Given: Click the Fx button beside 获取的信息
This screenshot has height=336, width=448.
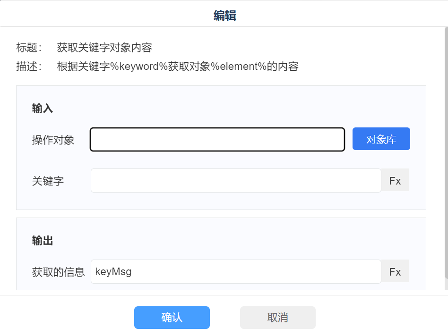Looking at the screenshot, I should pyautogui.click(x=395, y=272).
